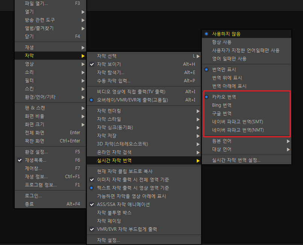The width and height of the screenshot is (303, 245).
Task: Select highlighted 실시간 자막 번역 item
Action: point(144,160)
